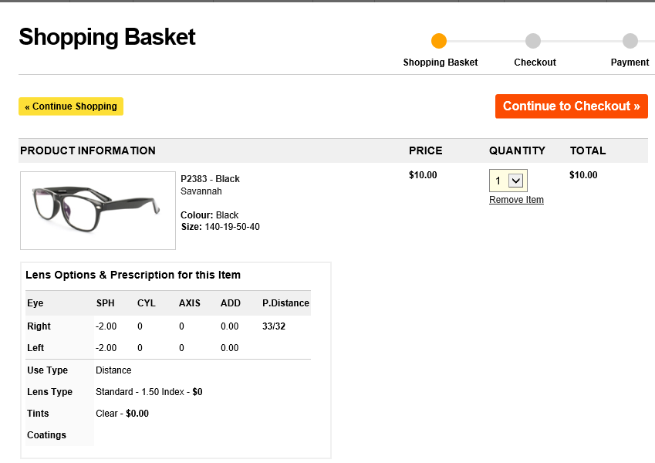Click the Continue Shopping button

(x=71, y=106)
